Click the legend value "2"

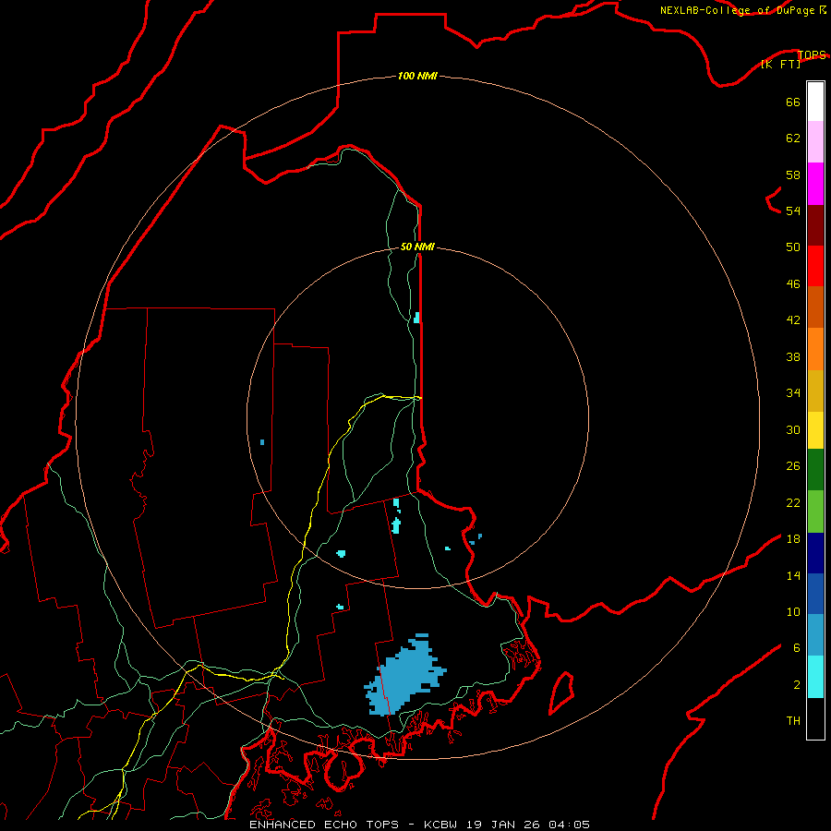[796, 685]
